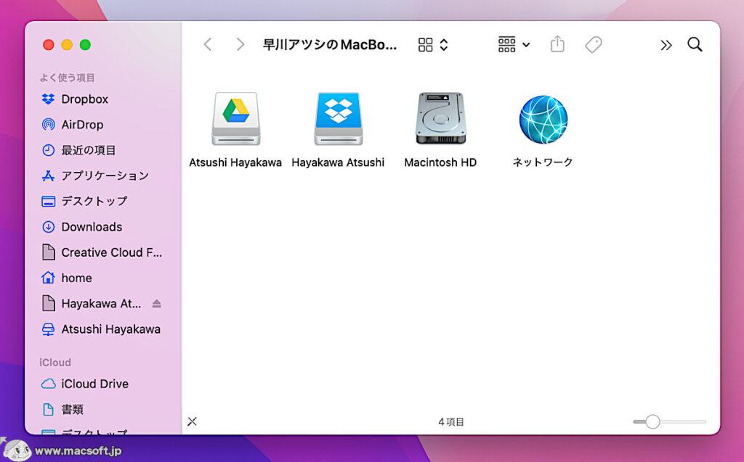
Task: Click the Share toolbar button
Action: click(557, 44)
